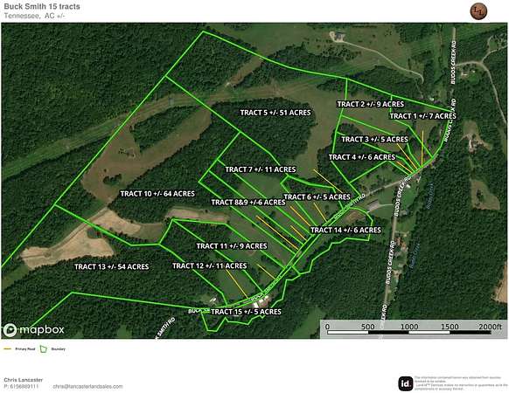Screen dimensions: 509x393
Task: Open the chris@lancasterlandsales.com email link
Action: (x=87, y=387)
